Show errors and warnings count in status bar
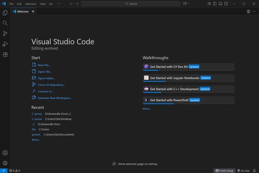Screen dimensions: 259x173 (x=15, y=170)
